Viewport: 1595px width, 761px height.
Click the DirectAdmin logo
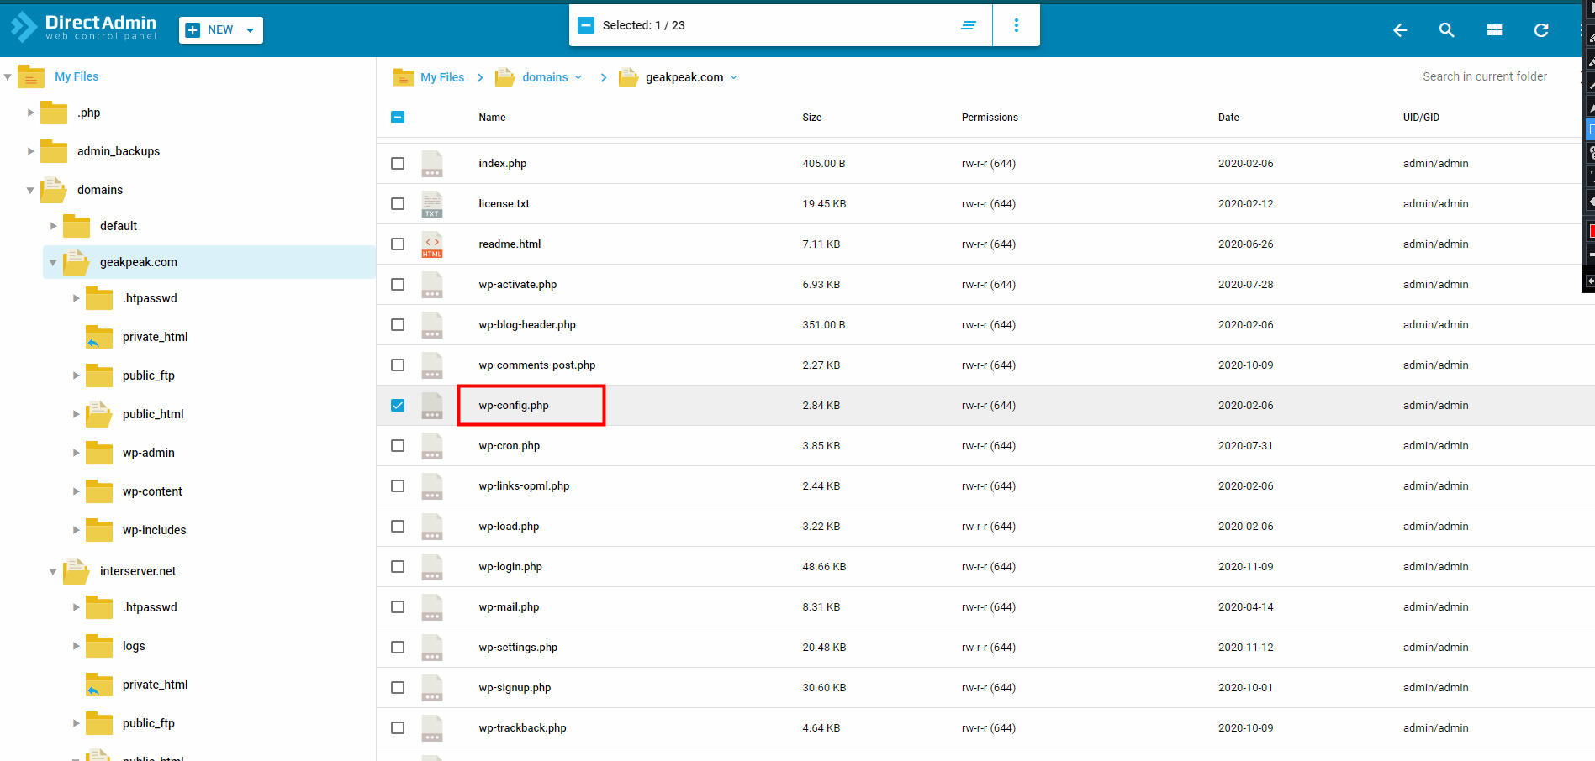tap(83, 27)
